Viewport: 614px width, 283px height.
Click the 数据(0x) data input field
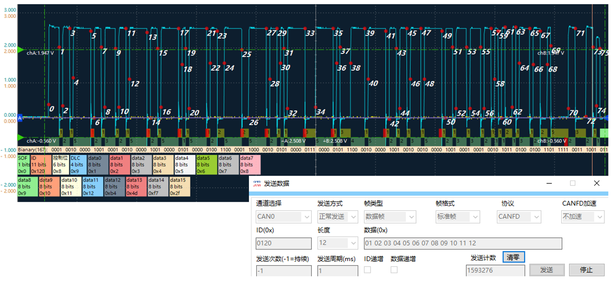pos(462,243)
